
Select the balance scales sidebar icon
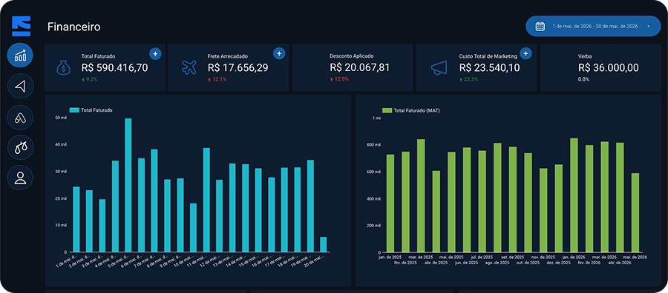[x=20, y=147]
